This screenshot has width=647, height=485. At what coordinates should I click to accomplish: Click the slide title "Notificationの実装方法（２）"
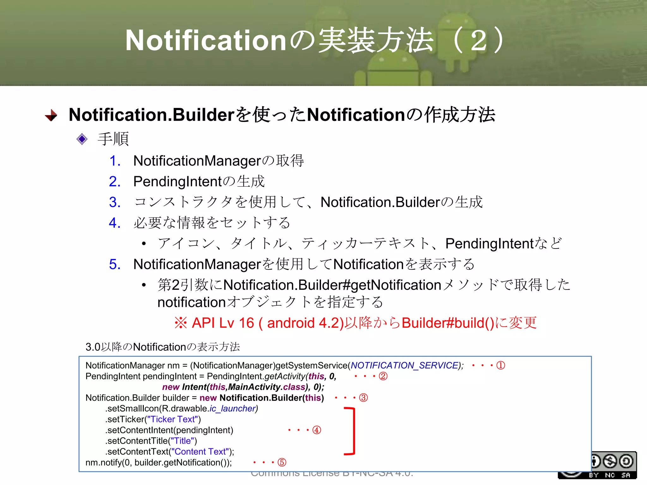pyautogui.click(x=315, y=40)
